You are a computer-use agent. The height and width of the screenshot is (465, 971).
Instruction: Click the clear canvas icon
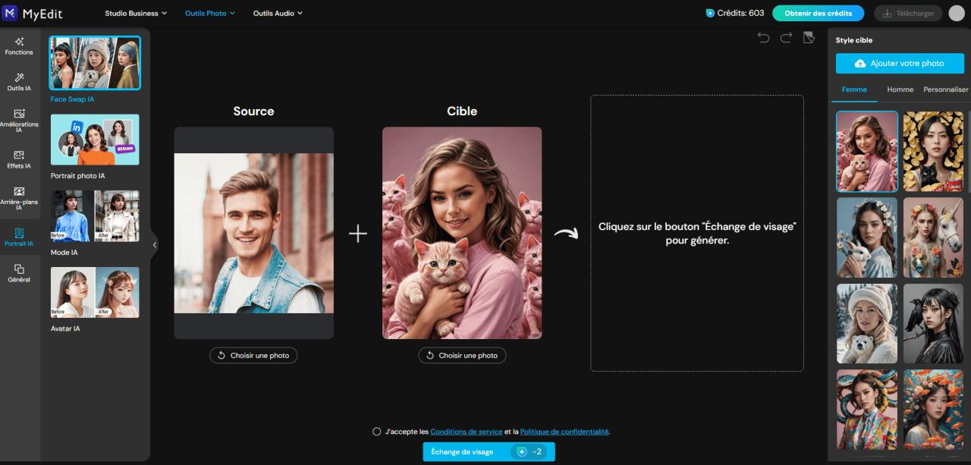[809, 36]
